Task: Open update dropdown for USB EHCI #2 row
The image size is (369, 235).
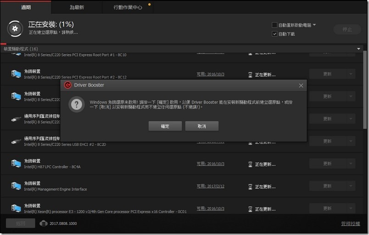Action: coord(351,141)
